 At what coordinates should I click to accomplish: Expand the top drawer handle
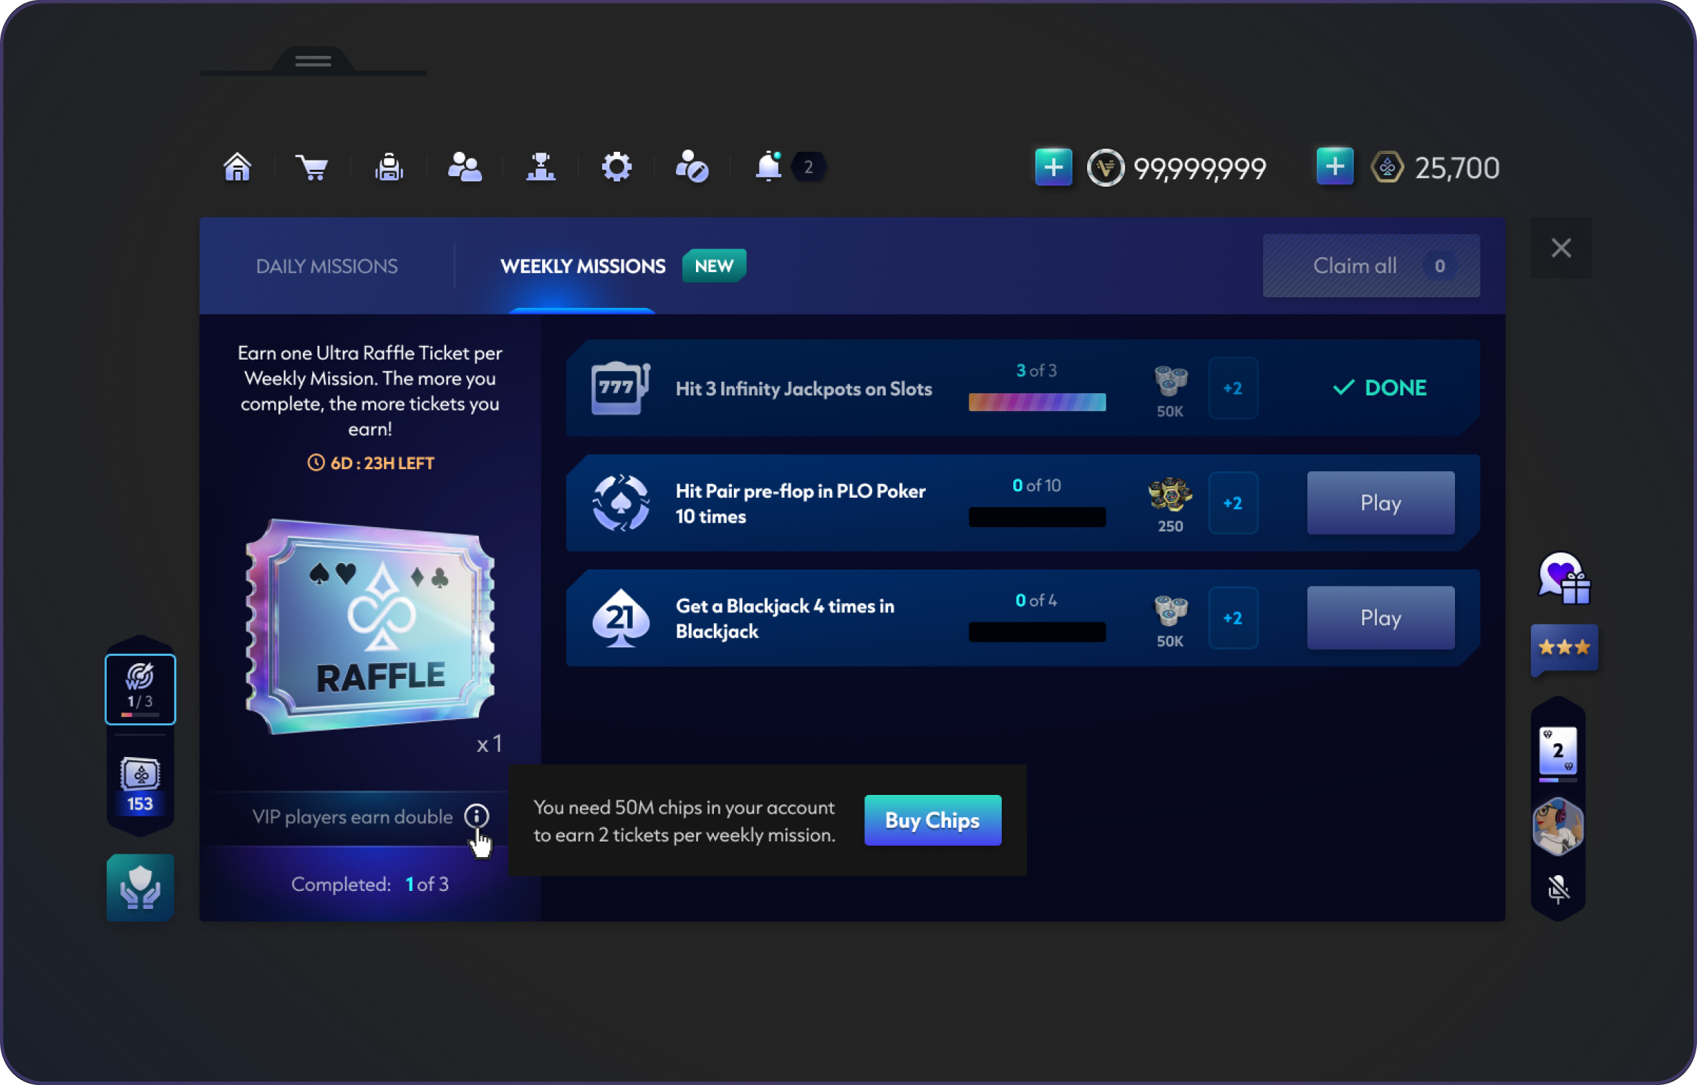click(x=313, y=62)
